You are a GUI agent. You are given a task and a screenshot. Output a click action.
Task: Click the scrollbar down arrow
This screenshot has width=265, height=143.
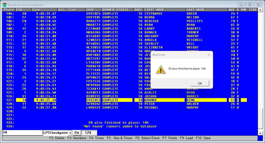(260, 133)
